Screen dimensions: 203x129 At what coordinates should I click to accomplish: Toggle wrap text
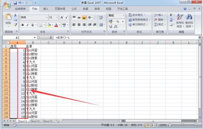[101, 17]
